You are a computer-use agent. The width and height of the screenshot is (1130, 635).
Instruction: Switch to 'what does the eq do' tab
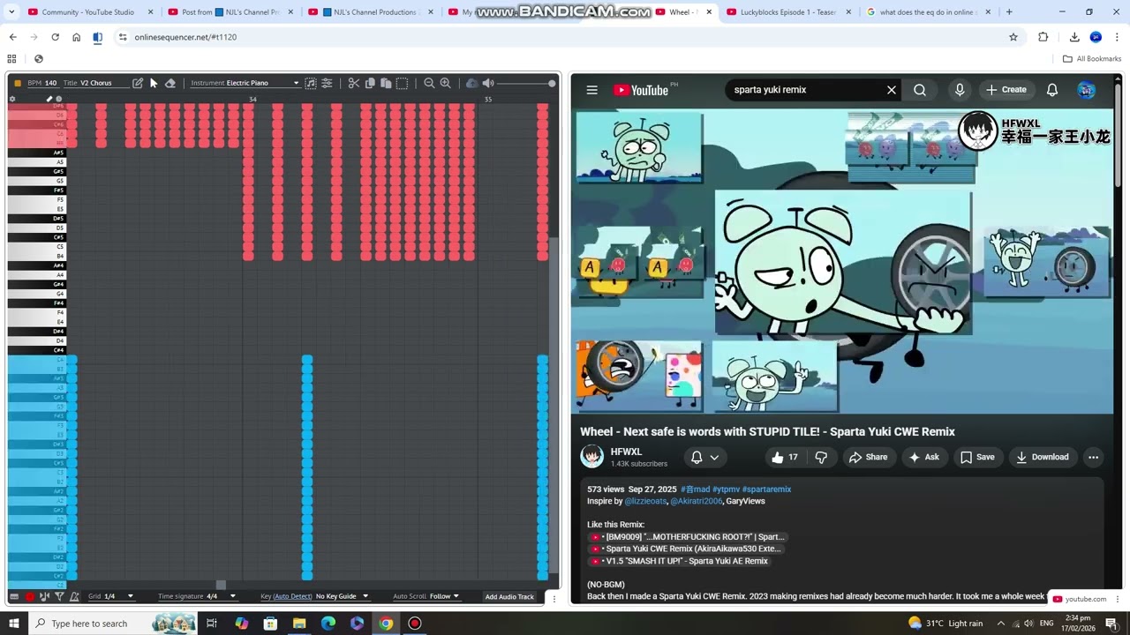pyautogui.click(x=927, y=12)
